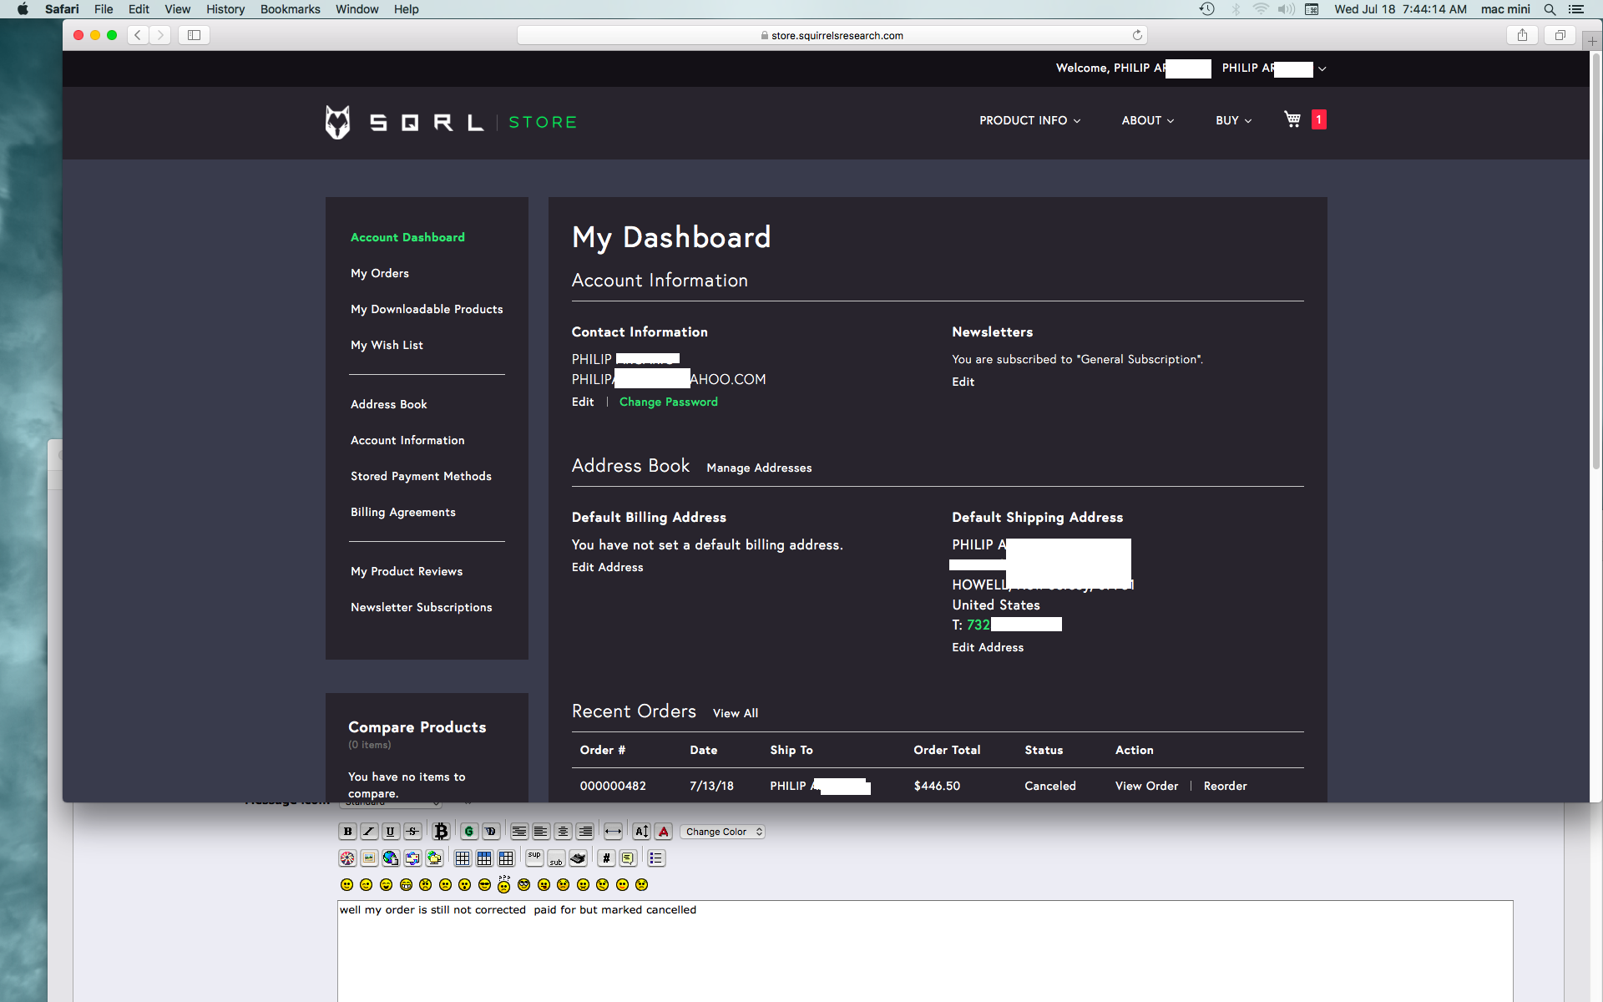View order 000000482 details

pos(1146,786)
